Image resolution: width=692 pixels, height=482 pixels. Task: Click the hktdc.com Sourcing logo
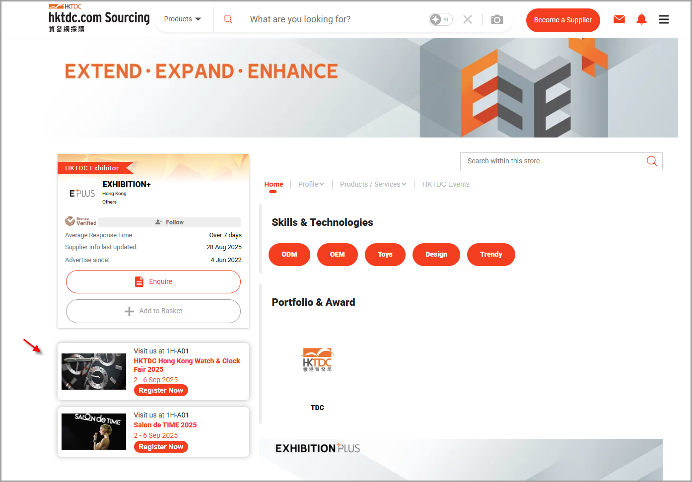coord(99,18)
